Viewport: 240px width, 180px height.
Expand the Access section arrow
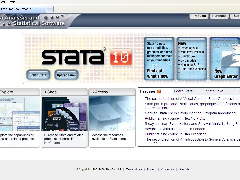pyautogui.click(x=93, y=92)
